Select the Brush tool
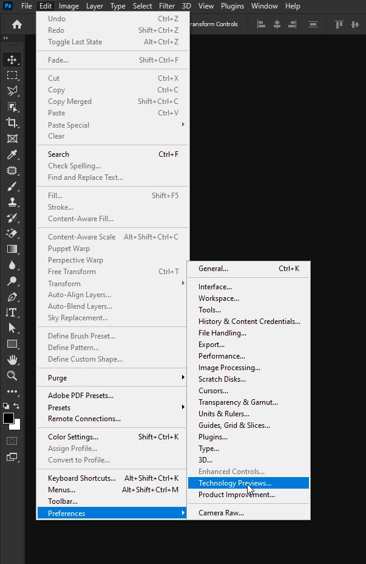The width and height of the screenshot is (366, 564). pyautogui.click(x=12, y=187)
